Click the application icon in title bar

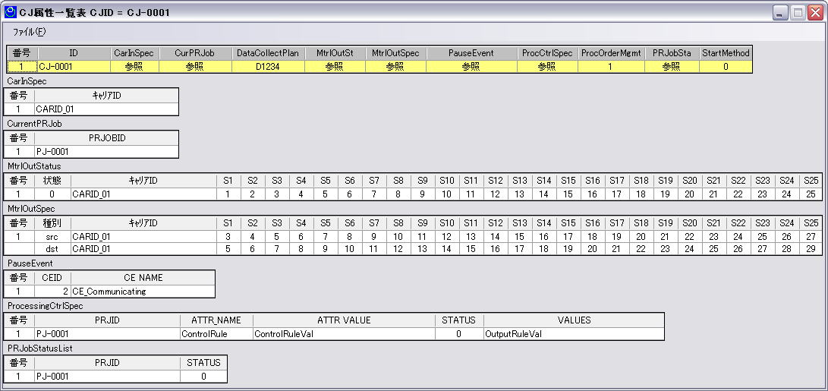click(10, 11)
